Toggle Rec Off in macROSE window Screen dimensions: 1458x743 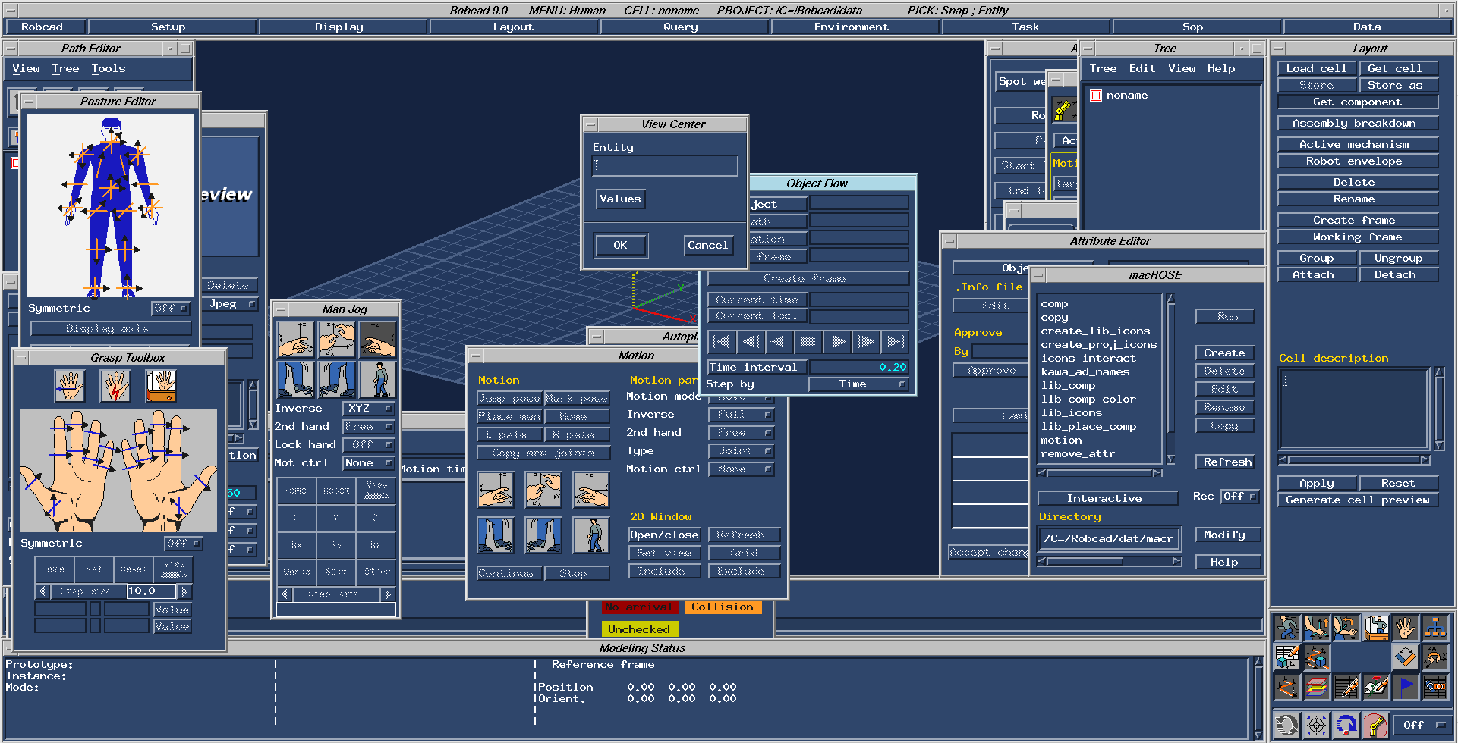tap(1240, 496)
